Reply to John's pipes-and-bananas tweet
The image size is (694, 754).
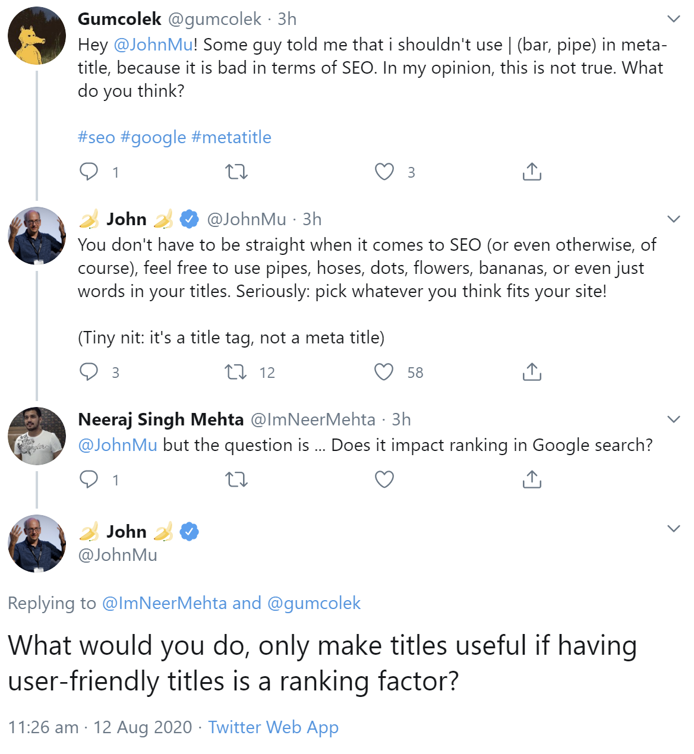pos(89,372)
